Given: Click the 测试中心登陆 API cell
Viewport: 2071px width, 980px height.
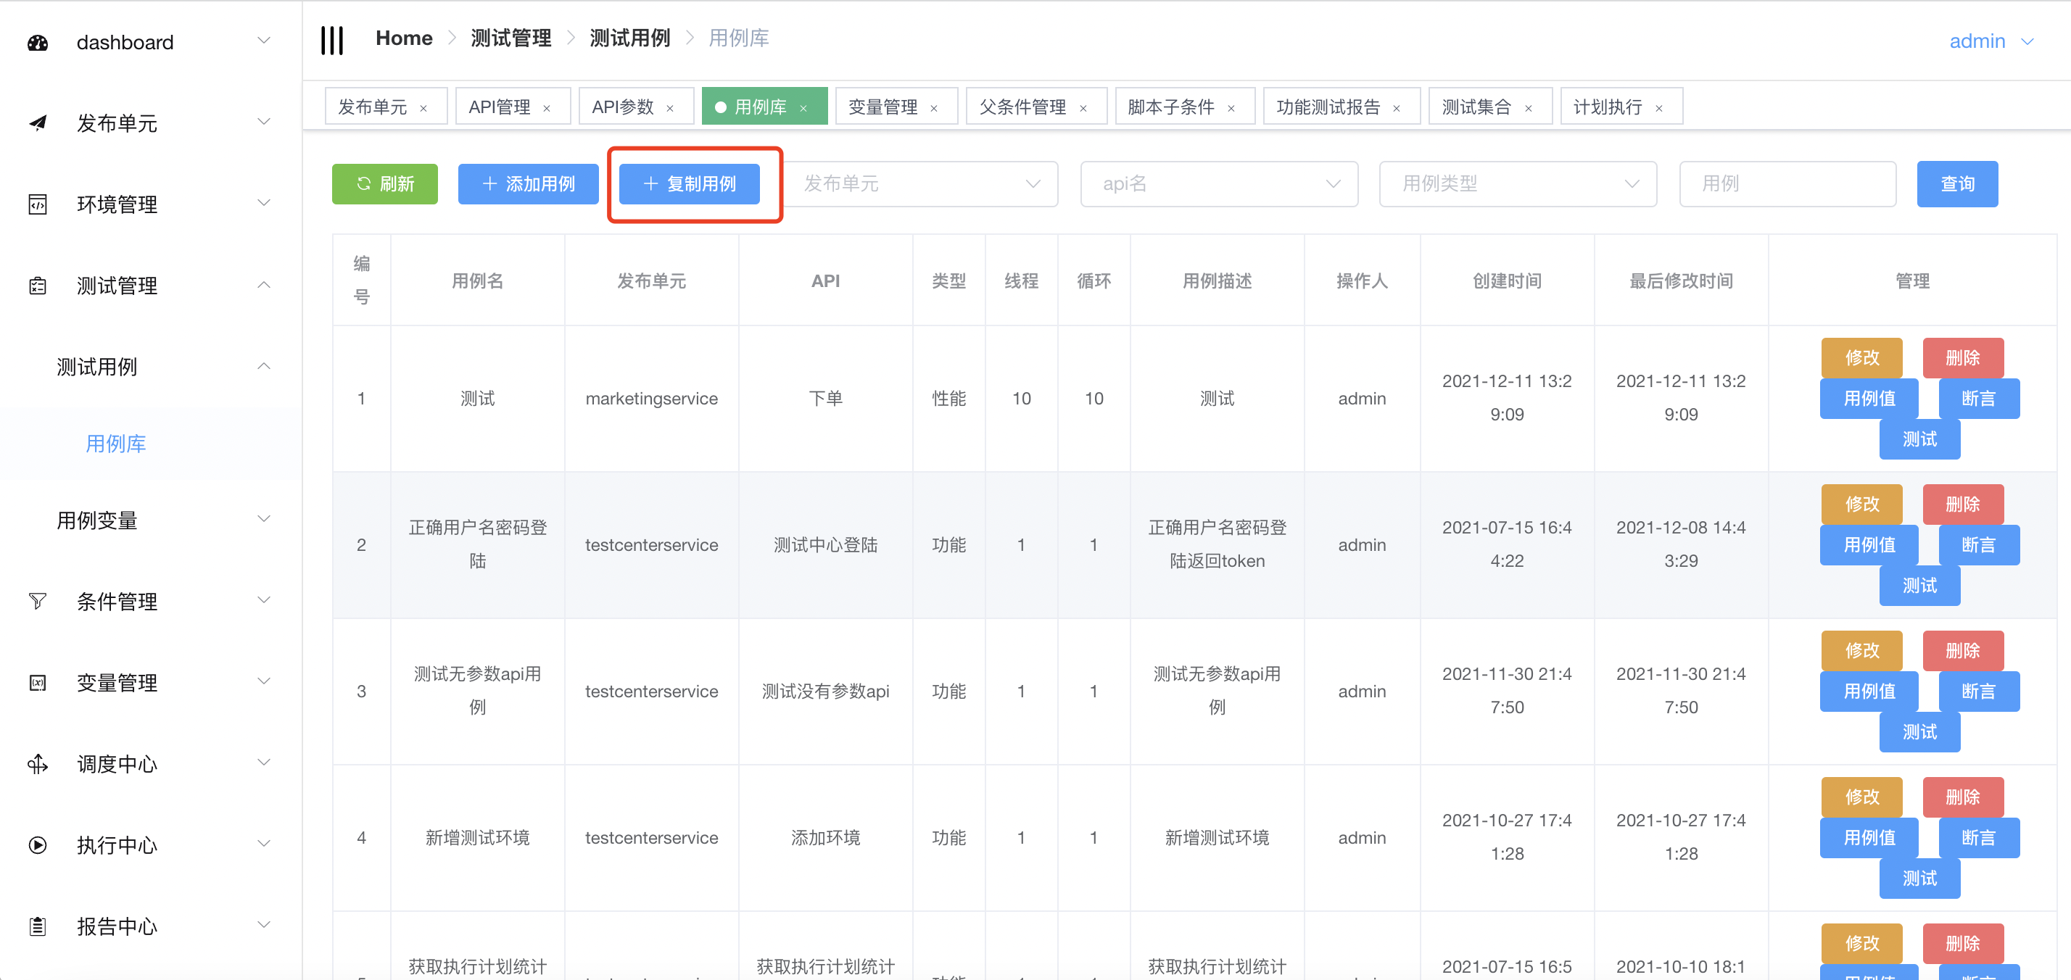Looking at the screenshot, I should (x=825, y=545).
